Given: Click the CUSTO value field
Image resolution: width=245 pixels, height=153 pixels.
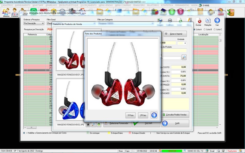Looking at the screenshot, I should 179,67.
